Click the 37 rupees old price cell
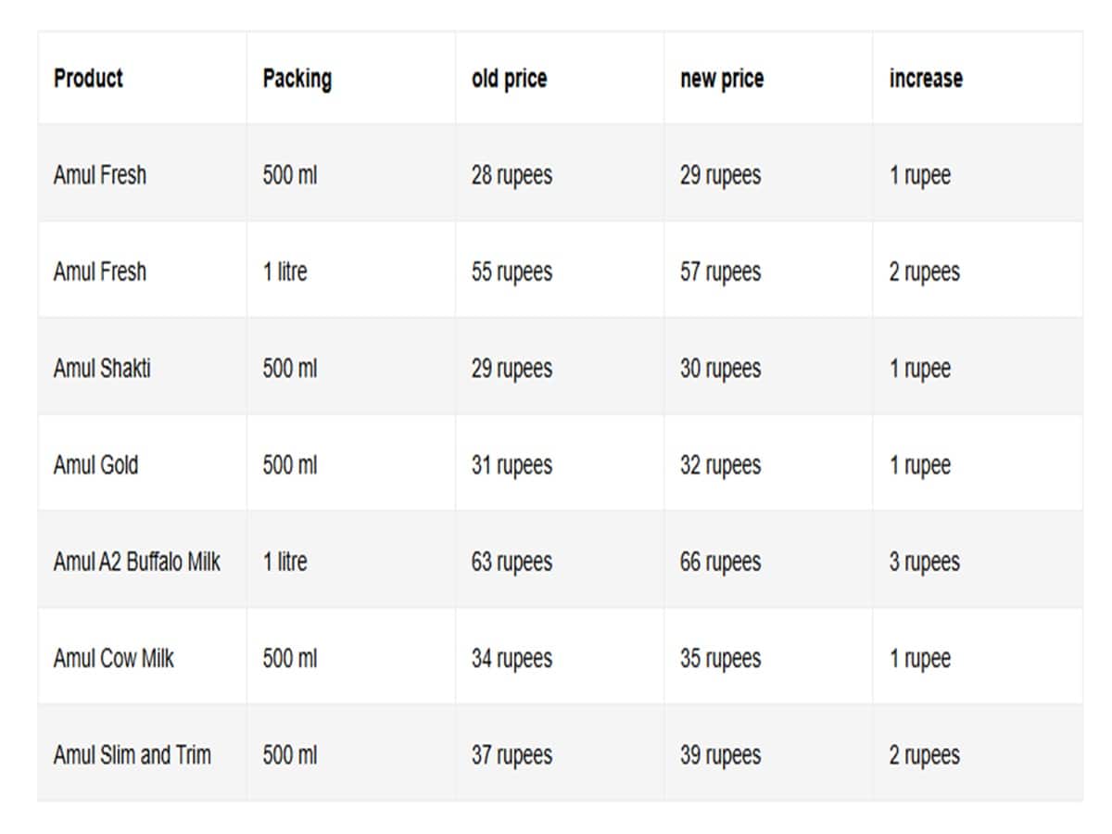 tap(560, 754)
